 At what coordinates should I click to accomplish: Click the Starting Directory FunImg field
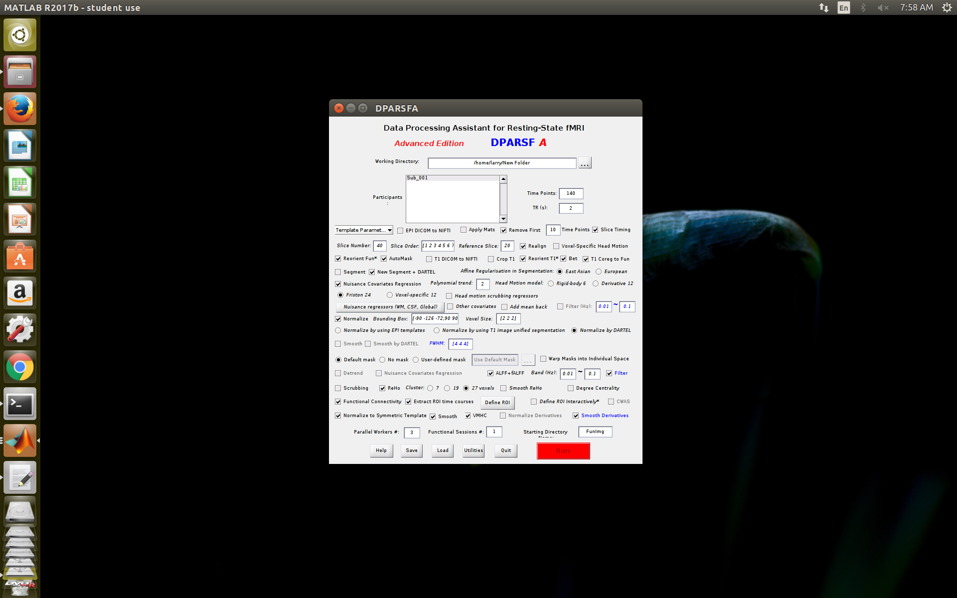tap(595, 432)
